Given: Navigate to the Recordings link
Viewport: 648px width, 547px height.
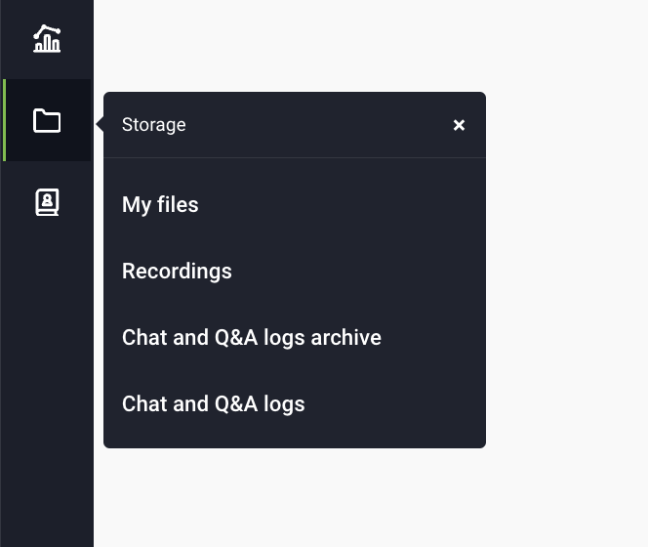Looking at the screenshot, I should click(177, 272).
